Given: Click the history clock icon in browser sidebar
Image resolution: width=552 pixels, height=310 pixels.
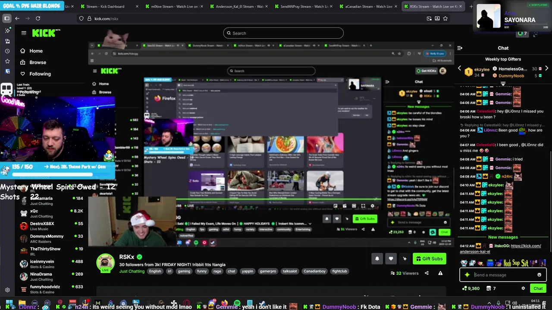Looking at the screenshot, I should click(x=7, y=51).
